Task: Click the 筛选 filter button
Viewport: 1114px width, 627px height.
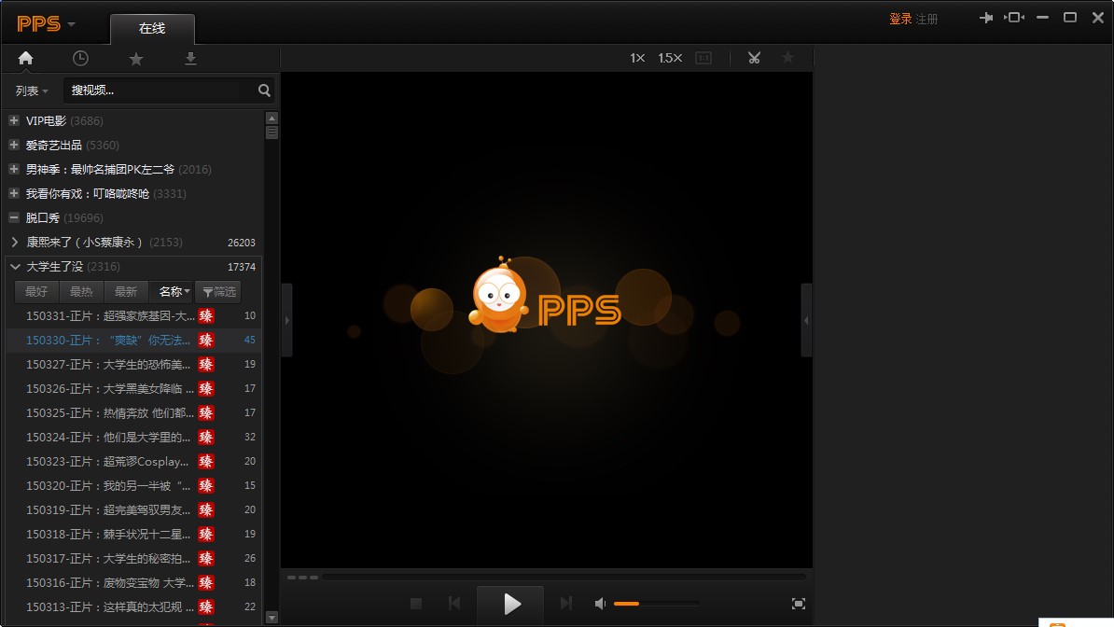Action: click(218, 291)
